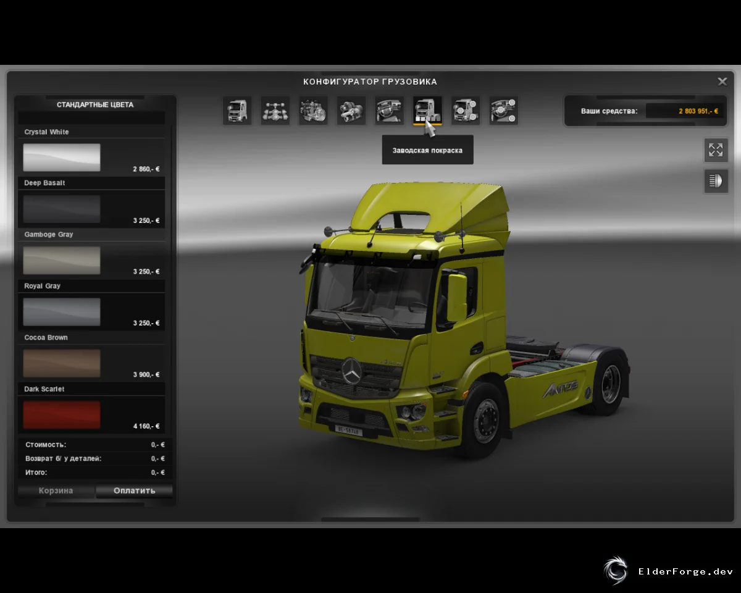Choose the Crystal White paint swatch
The height and width of the screenshot is (593, 741).
pos(62,158)
